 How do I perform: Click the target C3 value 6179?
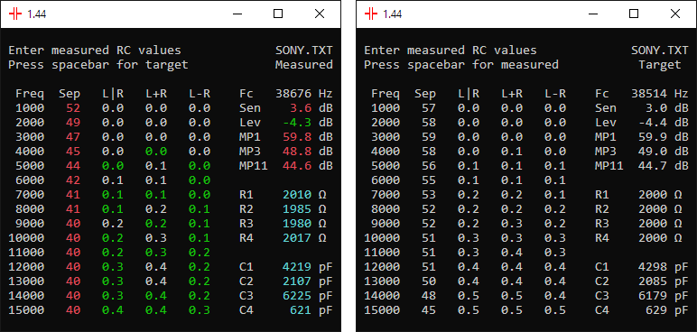[x=653, y=296]
